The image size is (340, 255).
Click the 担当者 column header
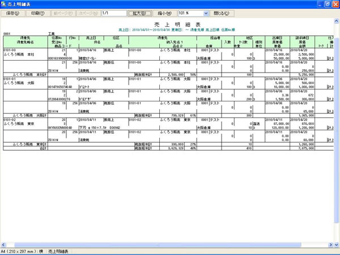(215, 38)
